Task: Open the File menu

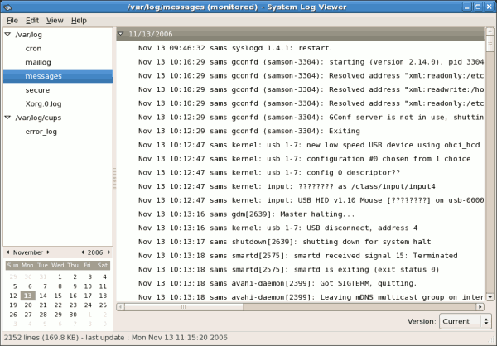Action: [x=12, y=20]
